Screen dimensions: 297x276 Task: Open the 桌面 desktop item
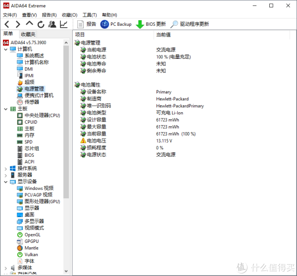26,215
